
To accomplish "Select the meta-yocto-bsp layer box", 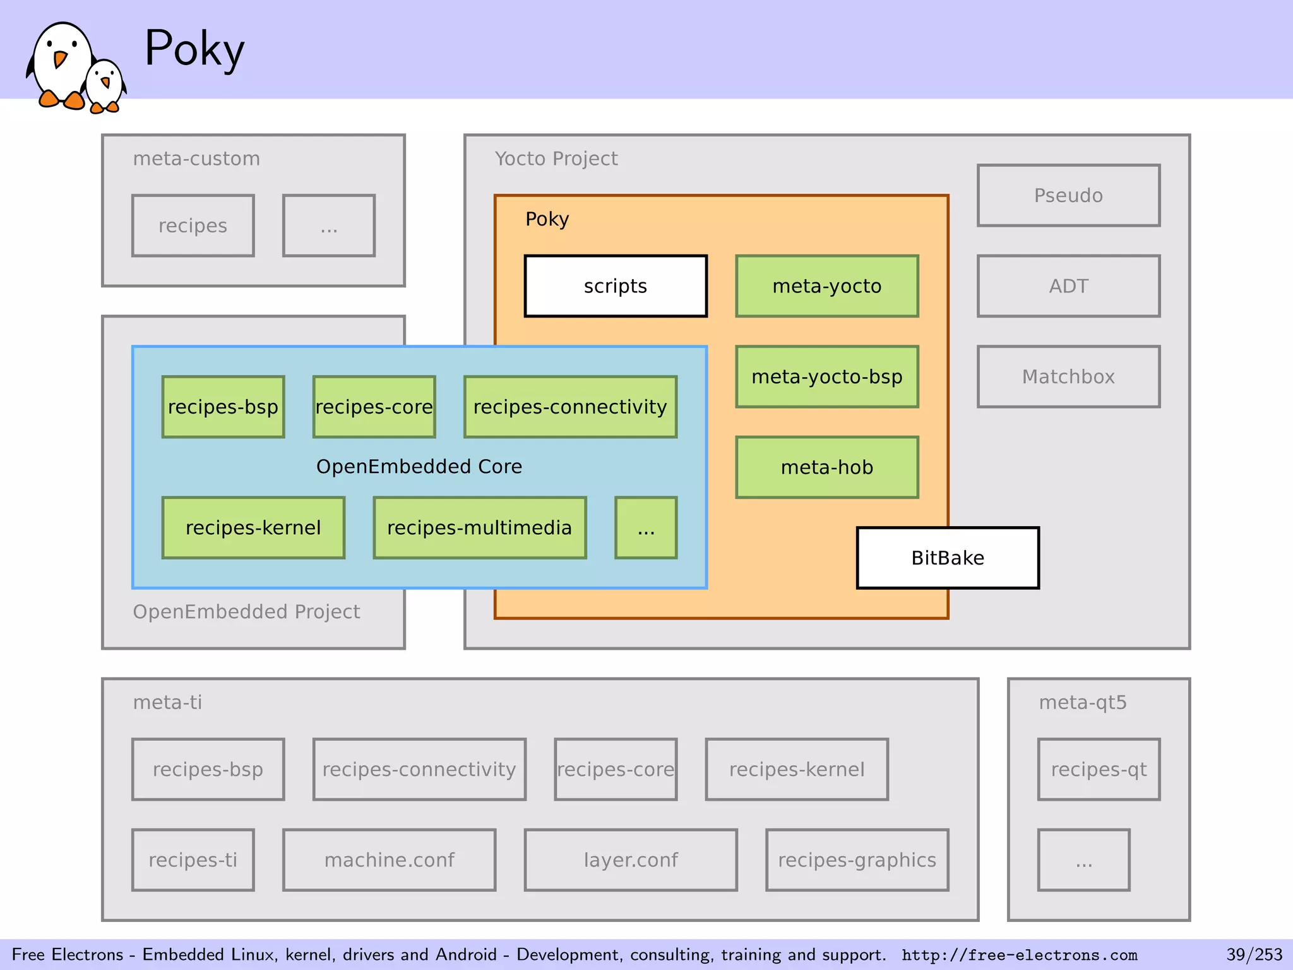I will (826, 376).
